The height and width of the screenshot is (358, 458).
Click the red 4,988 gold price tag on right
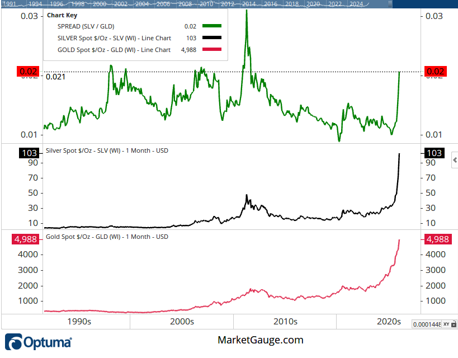coord(435,239)
